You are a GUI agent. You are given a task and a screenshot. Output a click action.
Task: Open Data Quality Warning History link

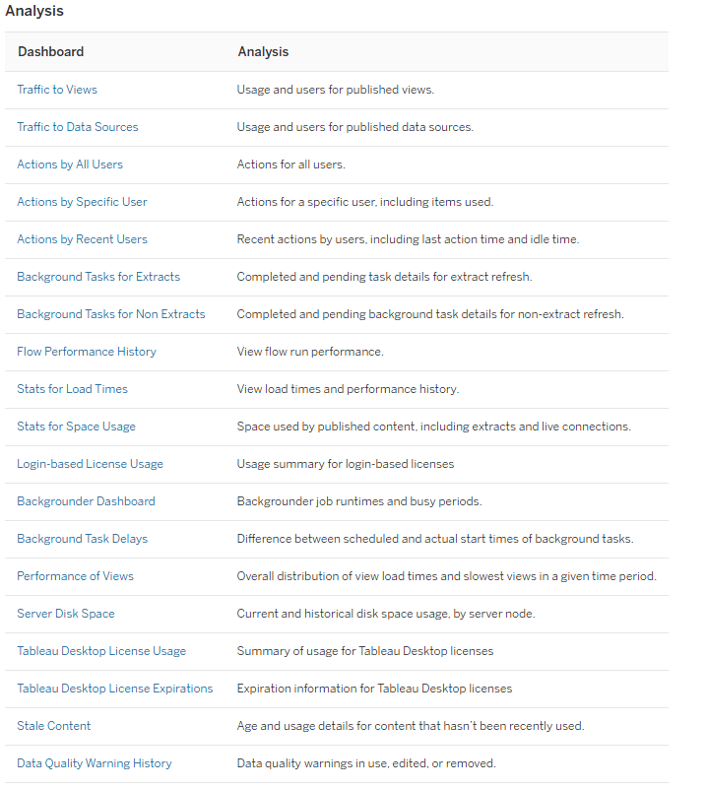[95, 763]
